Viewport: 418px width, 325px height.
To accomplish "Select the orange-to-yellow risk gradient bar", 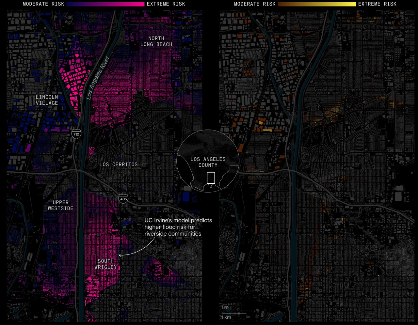I will (316, 4).
